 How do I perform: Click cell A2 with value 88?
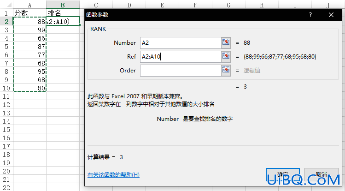(x=29, y=22)
